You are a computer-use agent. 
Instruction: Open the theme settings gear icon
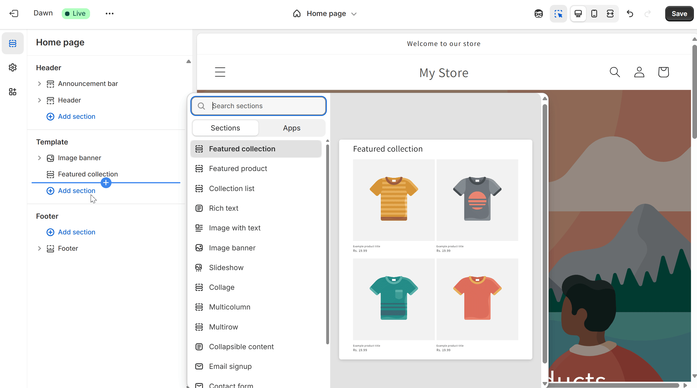(x=13, y=67)
